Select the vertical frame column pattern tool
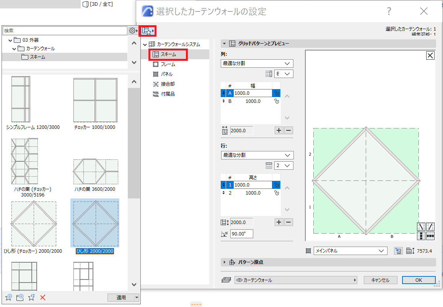 [x=421, y=236]
